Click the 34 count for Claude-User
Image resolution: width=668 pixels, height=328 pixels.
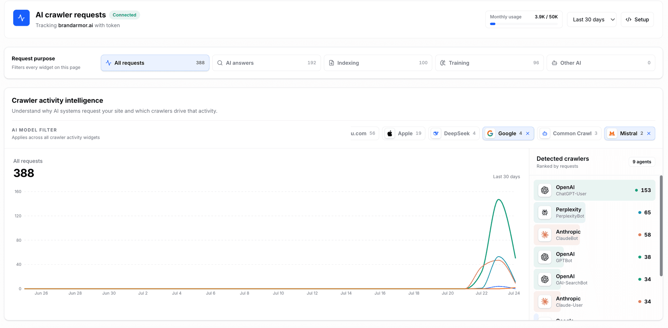(x=647, y=302)
